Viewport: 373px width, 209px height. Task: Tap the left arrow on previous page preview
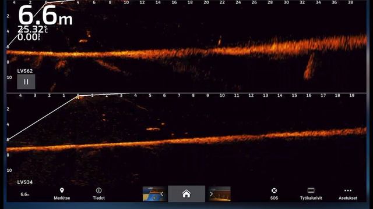tap(162, 194)
